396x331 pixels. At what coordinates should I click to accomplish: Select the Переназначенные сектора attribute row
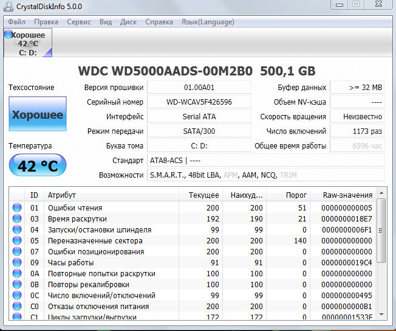[193, 240]
